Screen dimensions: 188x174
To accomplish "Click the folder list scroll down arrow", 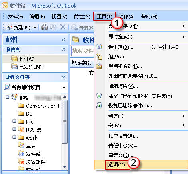I will 65,167.
